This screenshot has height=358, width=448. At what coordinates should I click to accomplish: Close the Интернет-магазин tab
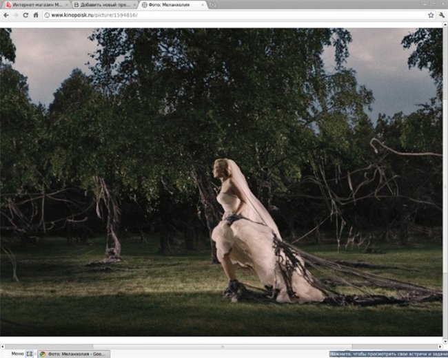point(66,5)
